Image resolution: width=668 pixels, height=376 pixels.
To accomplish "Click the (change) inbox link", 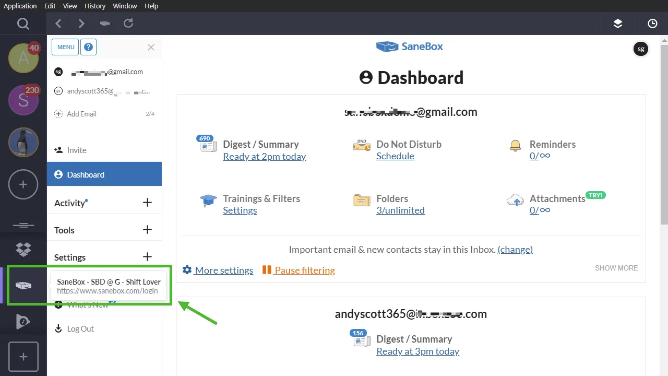I will (x=515, y=250).
